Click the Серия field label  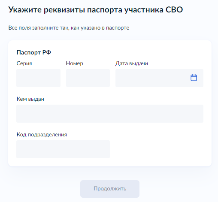(x=24, y=63)
